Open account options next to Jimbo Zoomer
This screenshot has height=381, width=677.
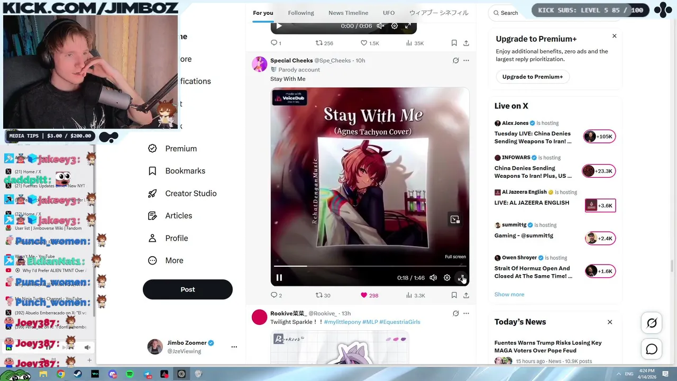[234, 347]
